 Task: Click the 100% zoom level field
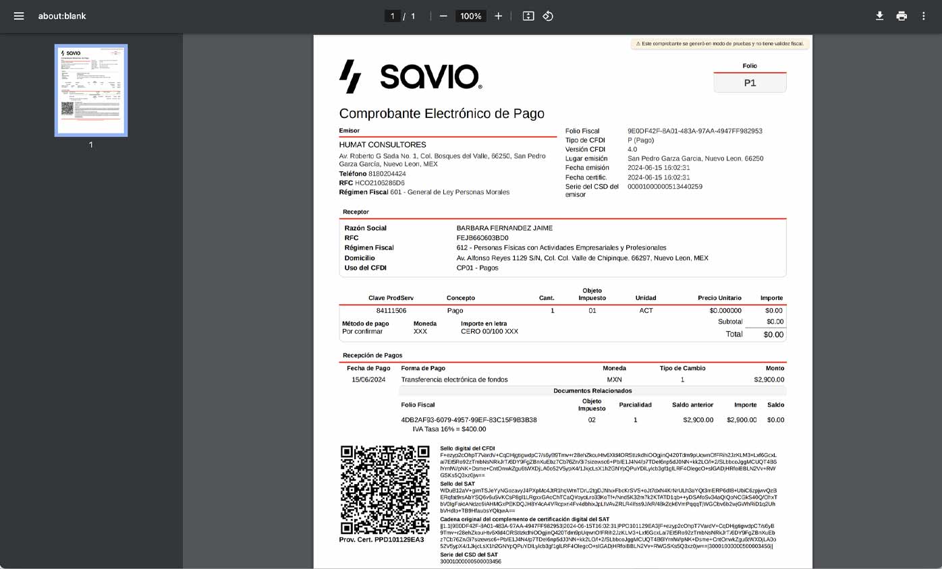pos(470,16)
